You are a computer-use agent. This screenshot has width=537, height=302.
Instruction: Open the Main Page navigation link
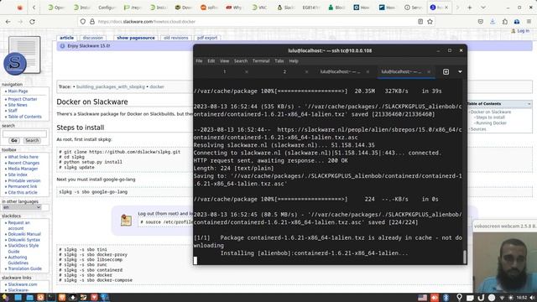click(x=18, y=91)
